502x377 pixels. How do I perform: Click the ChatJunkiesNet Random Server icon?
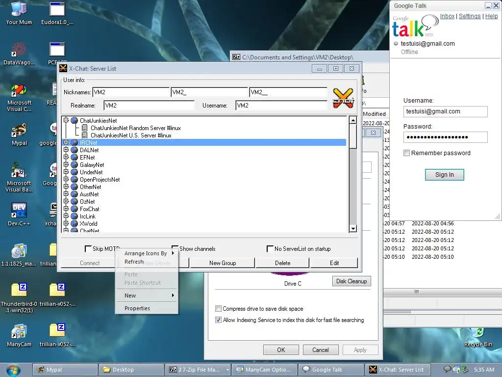(x=84, y=128)
